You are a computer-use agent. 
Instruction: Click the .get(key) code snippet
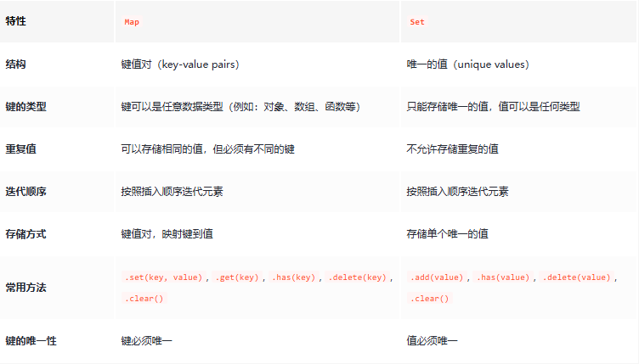pos(237,277)
